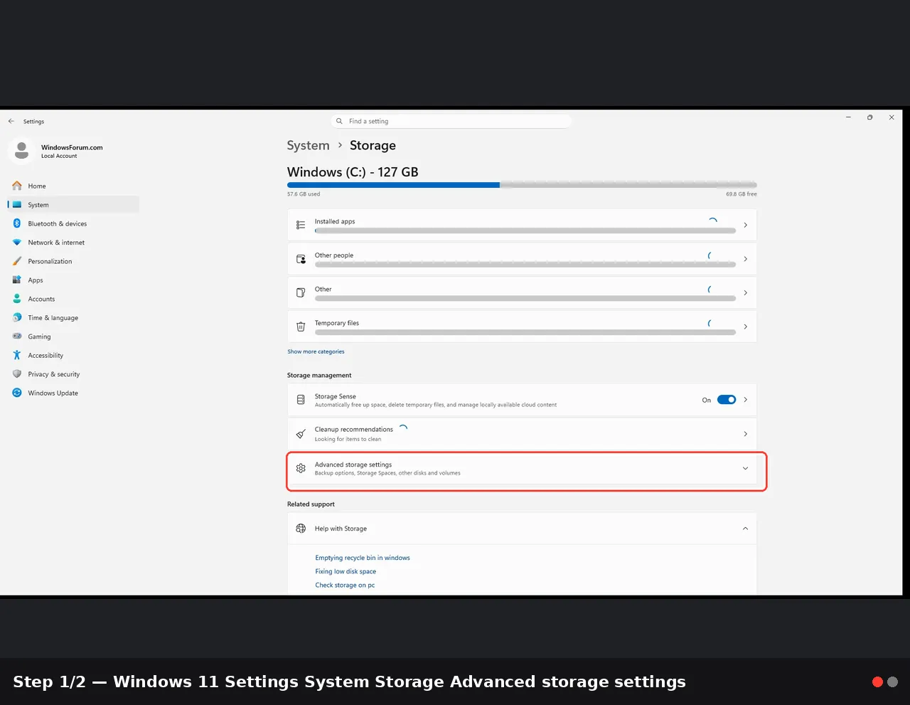The width and height of the screenshot is (910, 705).
Task: Select the Personalization paintbrush icon
Action: (17, 261)
